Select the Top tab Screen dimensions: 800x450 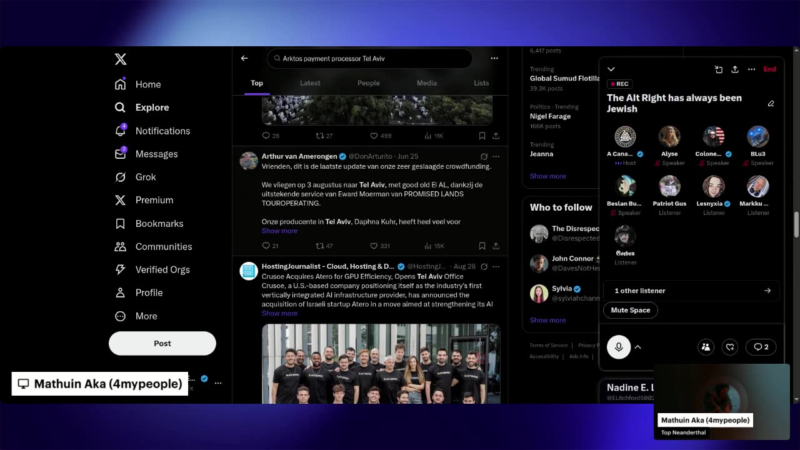[257, 83]
